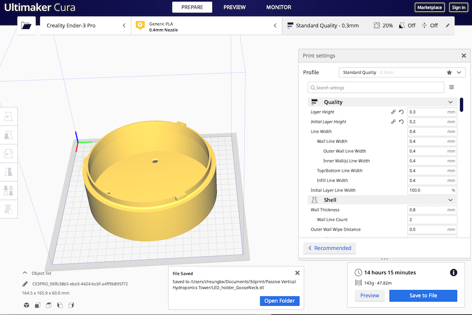Click the support Off icon
The image size is (472, 315).
[402, 25]
